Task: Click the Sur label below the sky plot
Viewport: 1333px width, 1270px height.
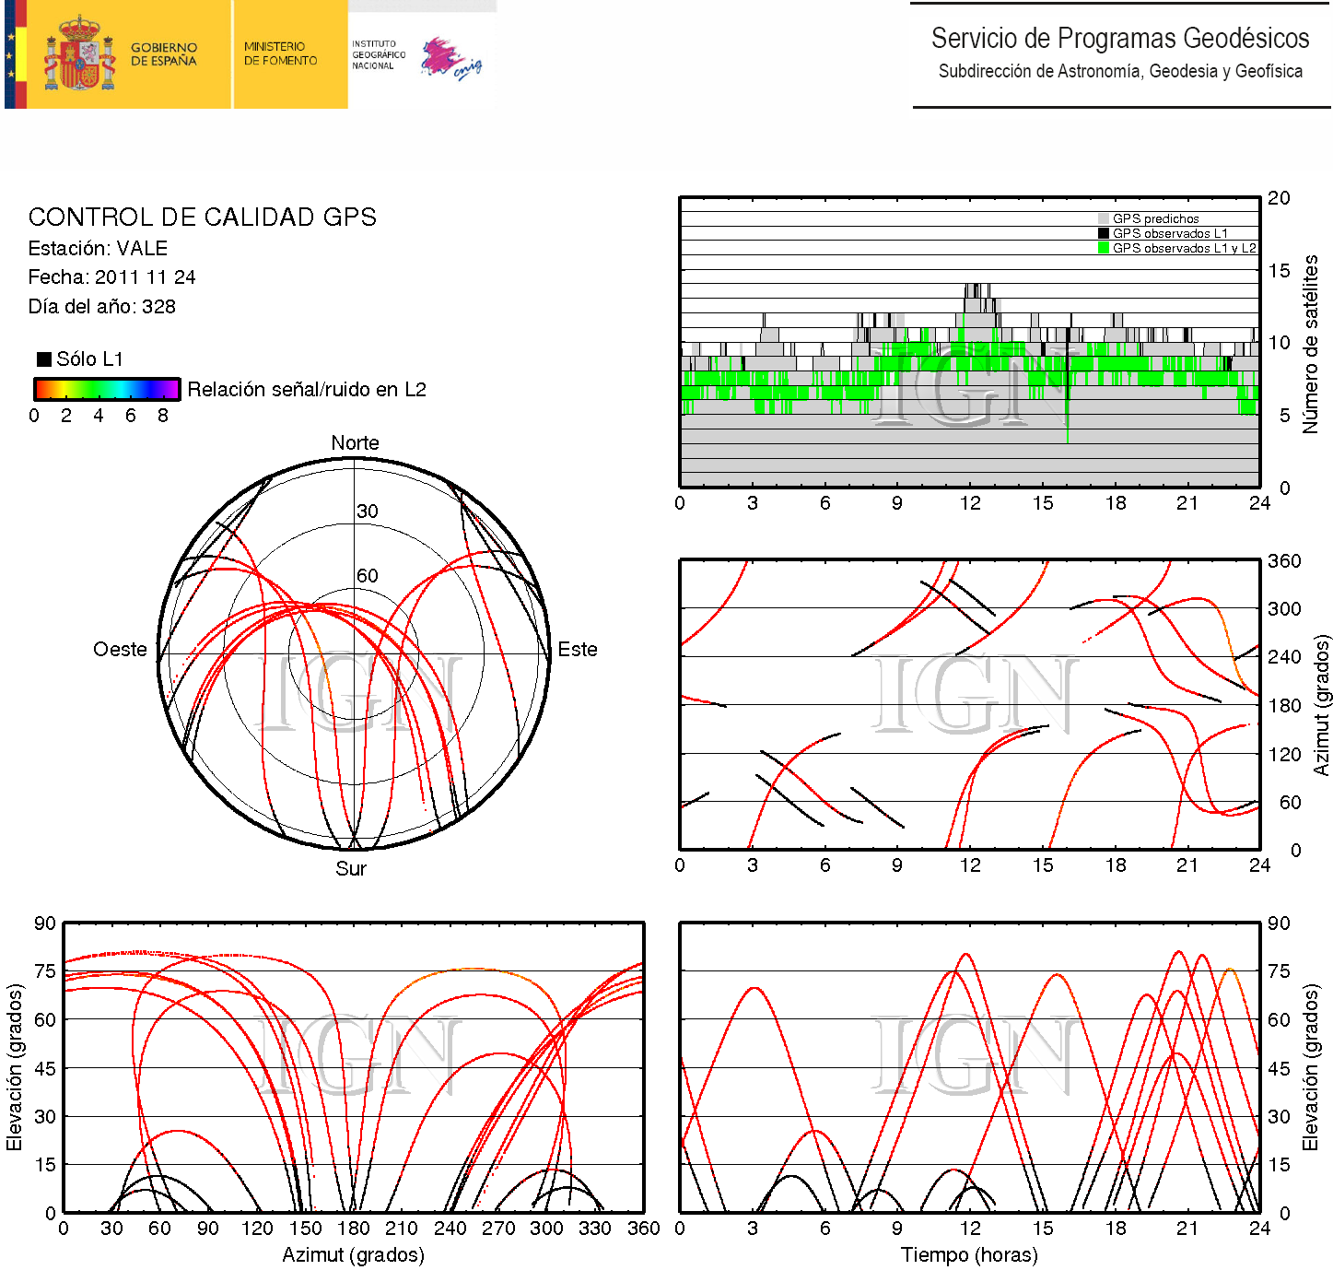Action: [x=351, y=869]
